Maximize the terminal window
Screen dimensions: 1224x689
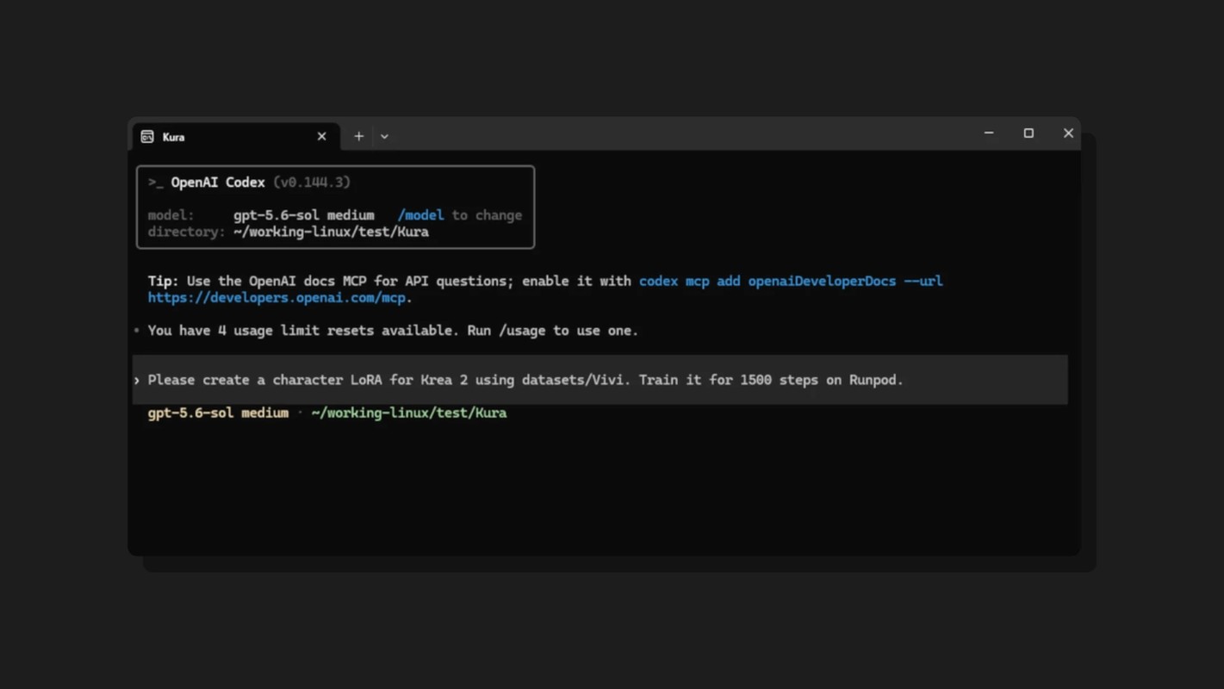click(x=1028, y=133)
